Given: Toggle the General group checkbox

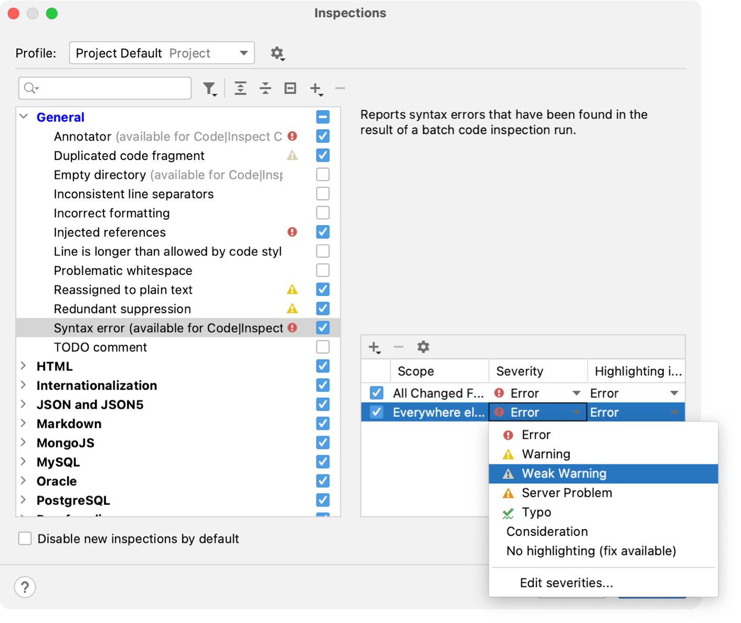Looking at the screenshot, I should pos(323,117).
